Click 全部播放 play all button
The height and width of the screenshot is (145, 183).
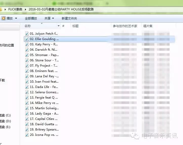[x=31, y=18]
